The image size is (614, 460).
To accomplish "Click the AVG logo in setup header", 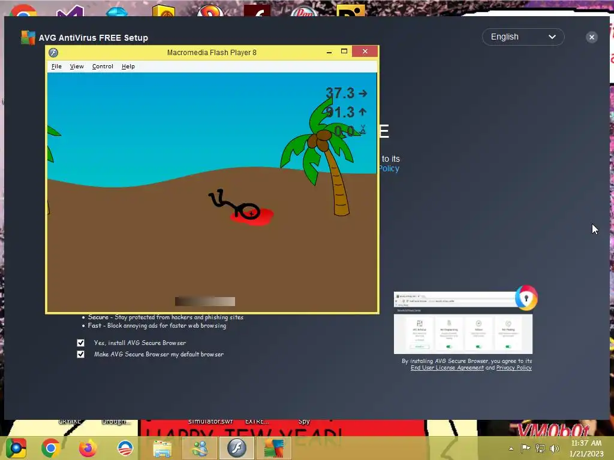I will (x=28, y=38).
